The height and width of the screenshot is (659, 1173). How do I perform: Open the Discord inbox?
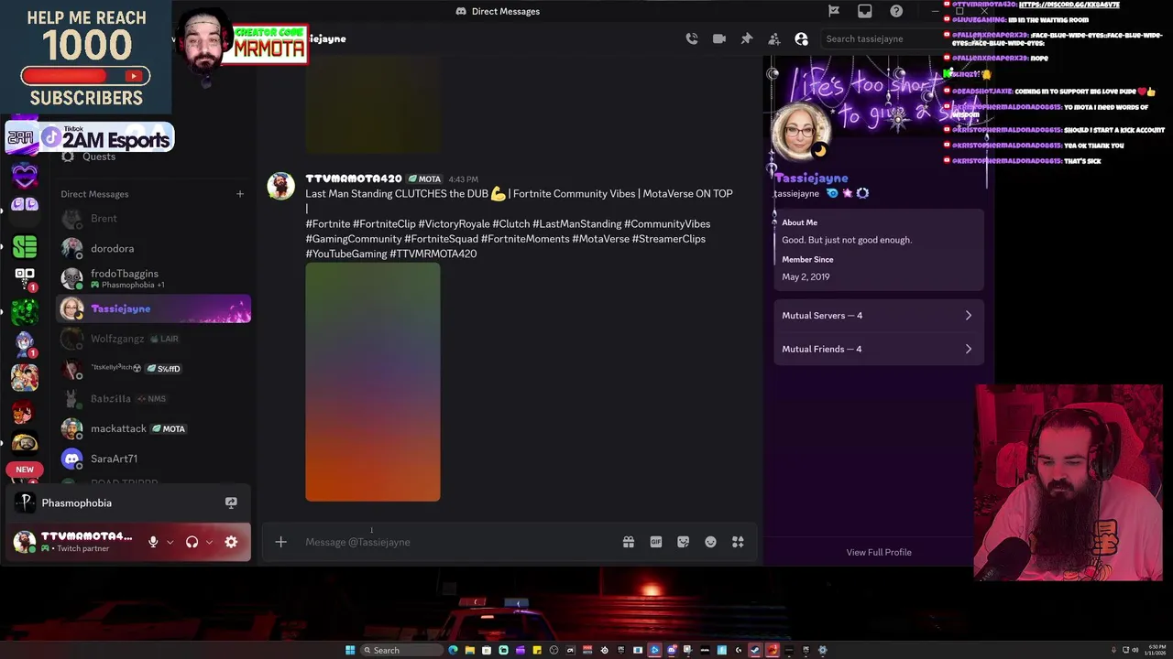[x=865, y=11]
